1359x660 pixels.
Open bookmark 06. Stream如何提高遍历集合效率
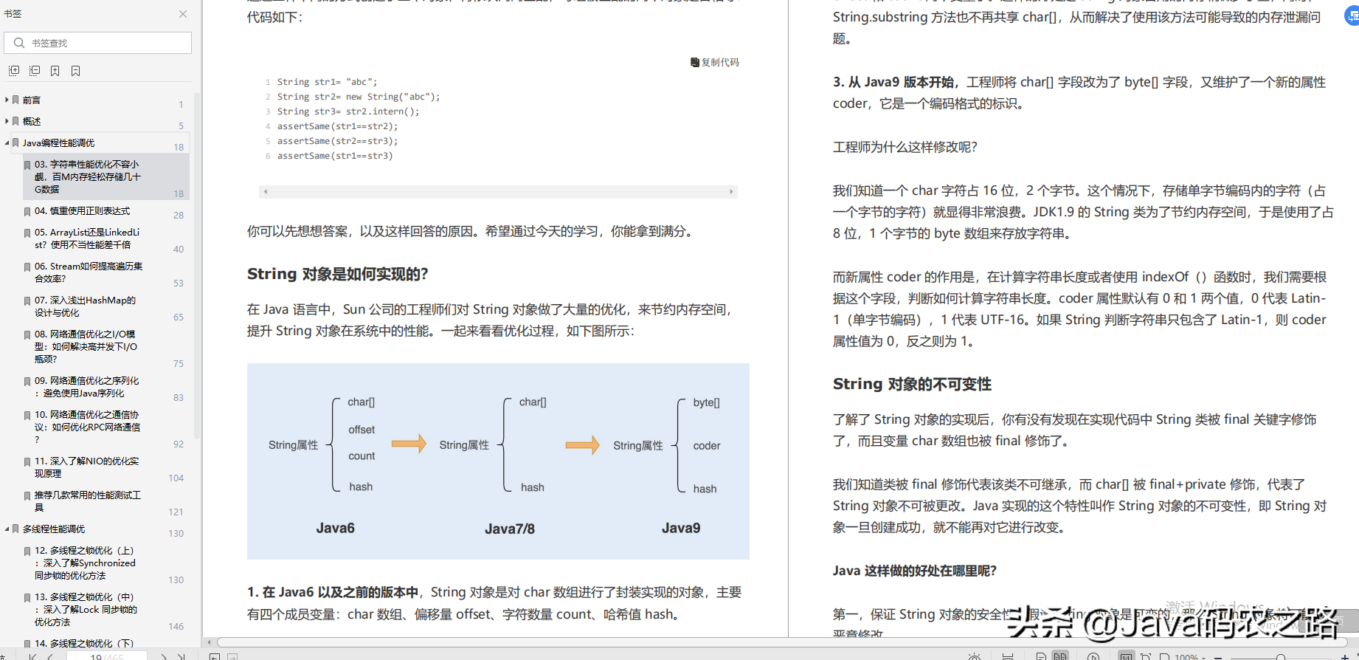(x=89, y=272)
